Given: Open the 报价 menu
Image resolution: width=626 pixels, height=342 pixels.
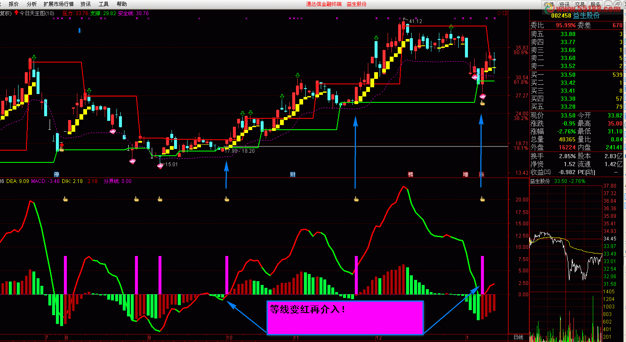Looking at the screenshot, I should coord(14,4).
